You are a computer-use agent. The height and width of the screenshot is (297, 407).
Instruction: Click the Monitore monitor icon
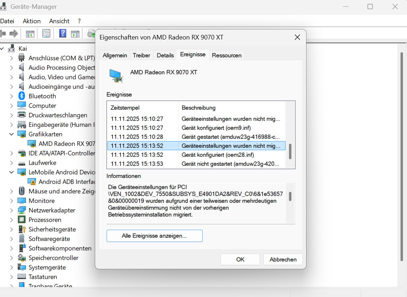22,200
